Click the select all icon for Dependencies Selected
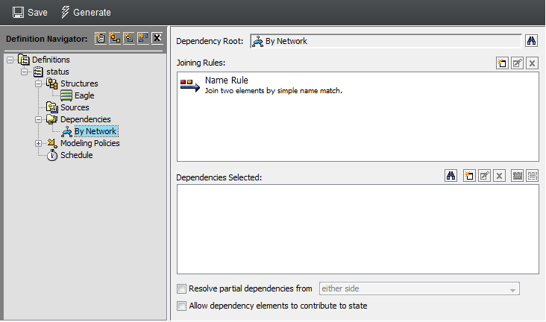This screenshot has height=322, width=546. coord(518,176)
